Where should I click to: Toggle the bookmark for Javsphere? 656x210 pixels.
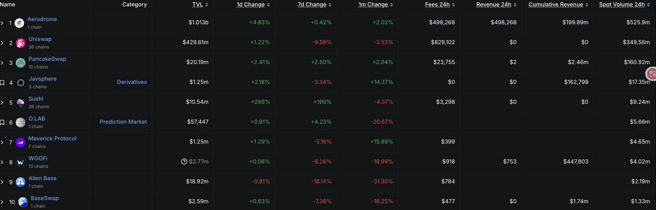3,82
